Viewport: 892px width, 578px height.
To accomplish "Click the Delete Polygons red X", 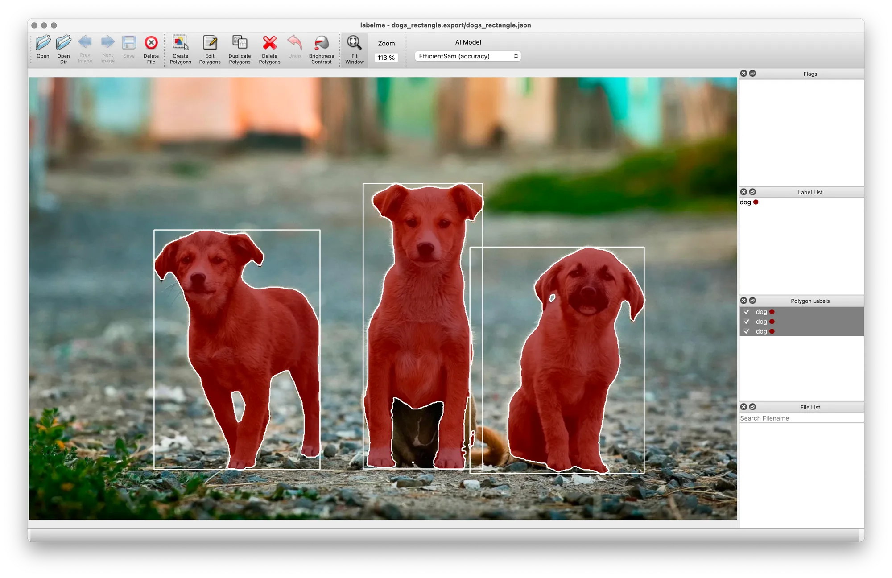I will click(269, 43).
